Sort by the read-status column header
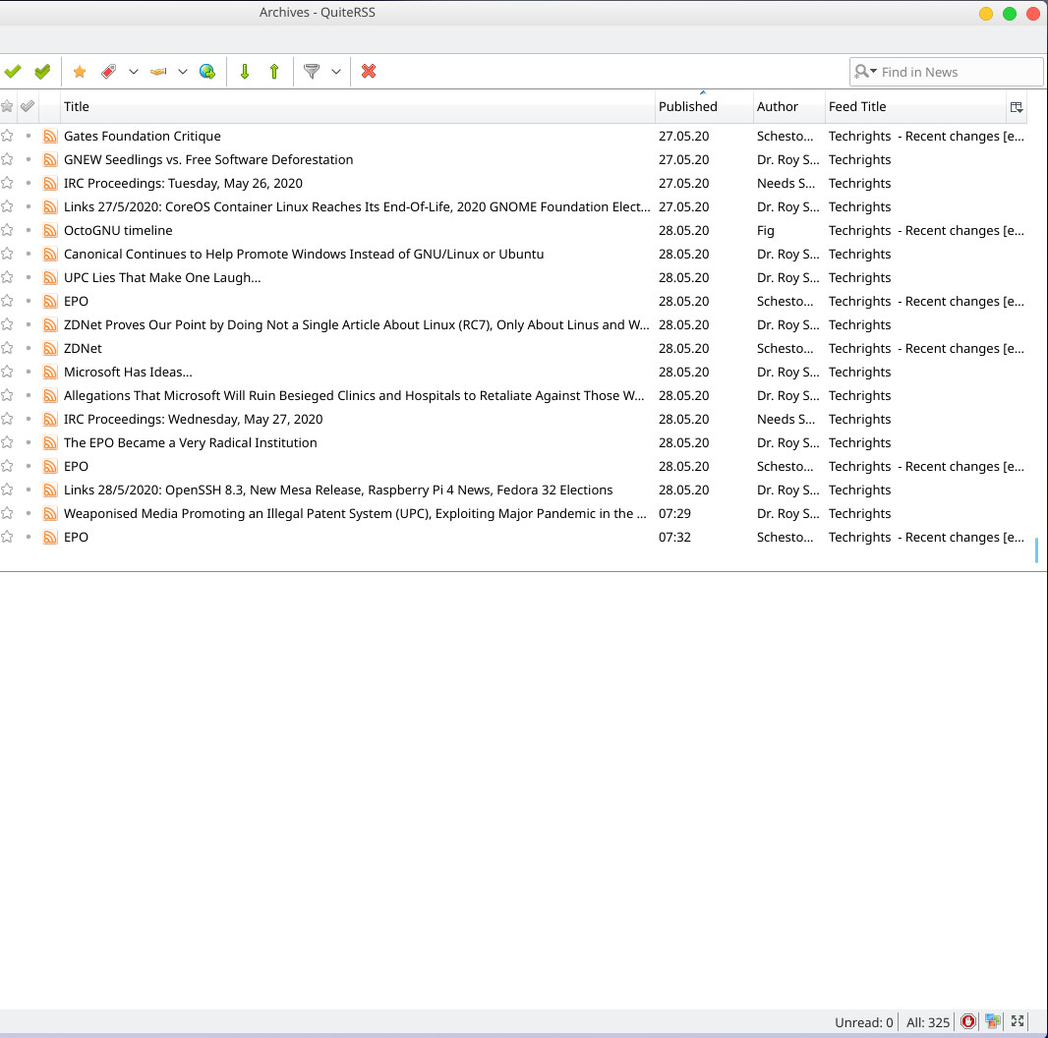 28,107
